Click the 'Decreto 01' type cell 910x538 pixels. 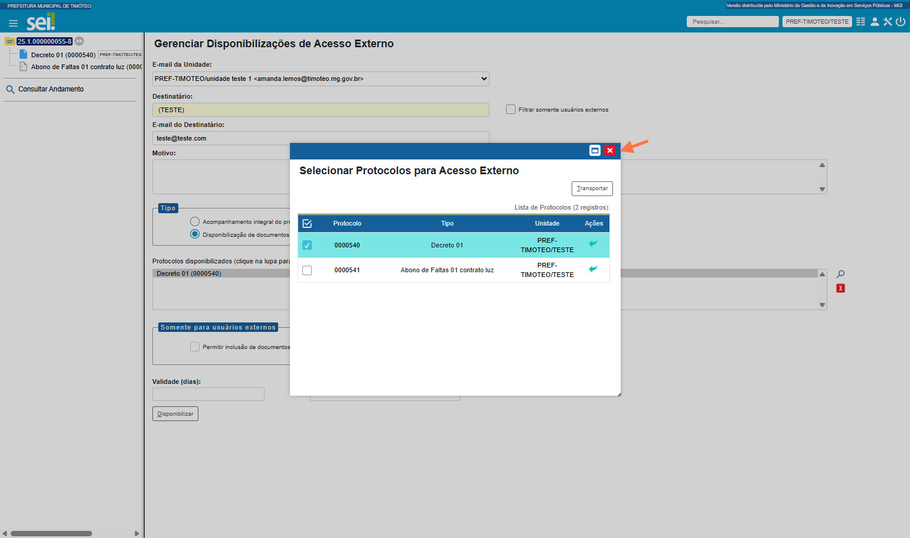(447, 245)
